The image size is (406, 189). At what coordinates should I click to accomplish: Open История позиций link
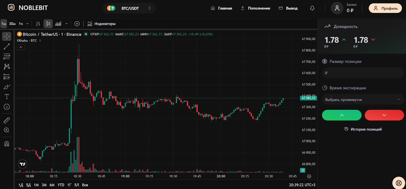click(x=363, y=129)
